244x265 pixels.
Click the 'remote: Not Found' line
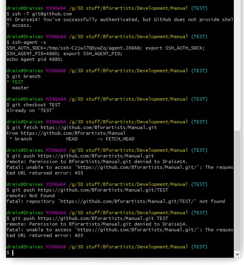[x=30, y=196]
